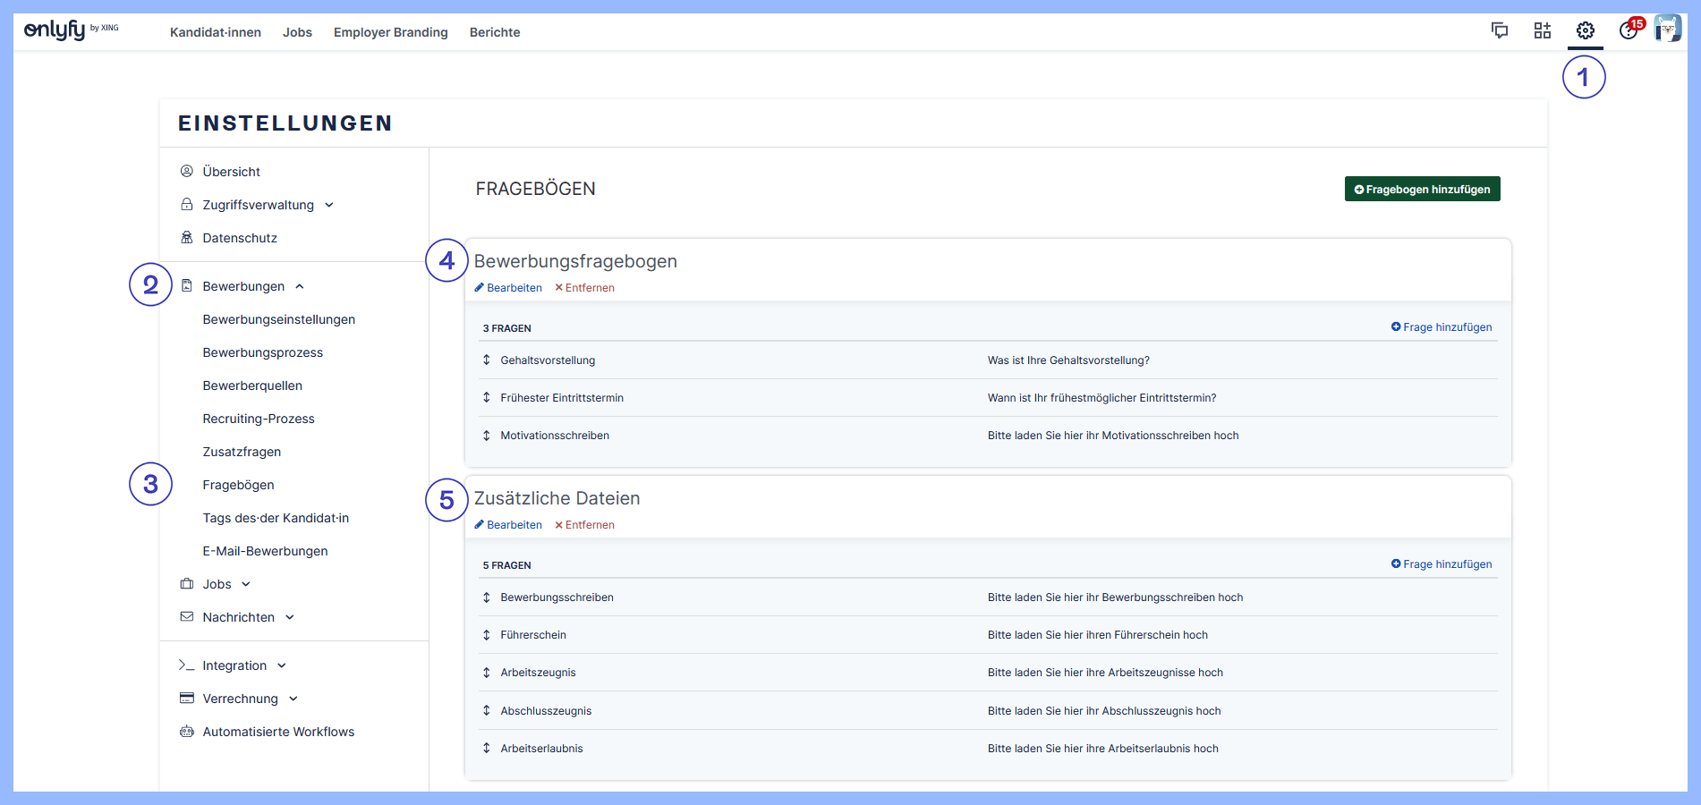Remove Zusätzliche Dateien via Entfernen
The image size is (1701, 805).
coord(584,525)
